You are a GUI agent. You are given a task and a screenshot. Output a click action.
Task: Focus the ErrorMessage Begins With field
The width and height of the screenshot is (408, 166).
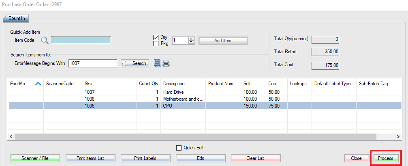coord(93,63)
